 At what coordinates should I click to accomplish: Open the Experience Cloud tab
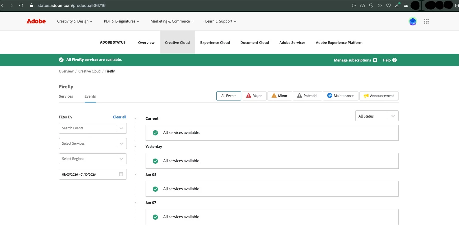(215, 42)
